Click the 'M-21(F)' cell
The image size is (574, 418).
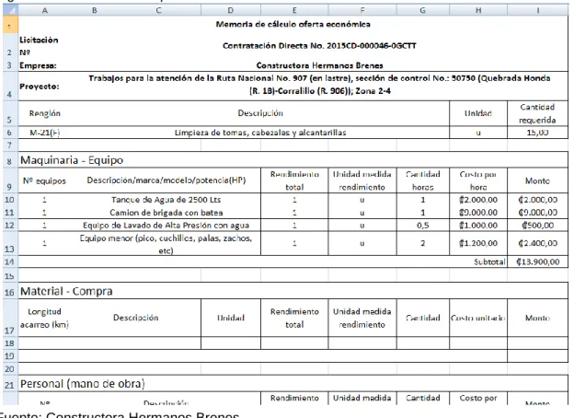pos(45,133)
